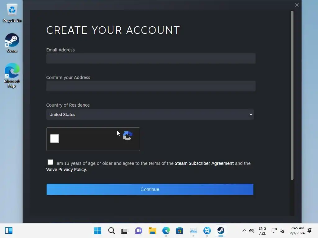Viewport: 318px width, 238px height.
Task: Open the Steam Subscriber Agreement link
Action: pyautogui.click(x=204, y=163)
